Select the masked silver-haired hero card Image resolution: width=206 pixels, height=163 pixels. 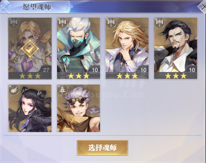[78, 49]
